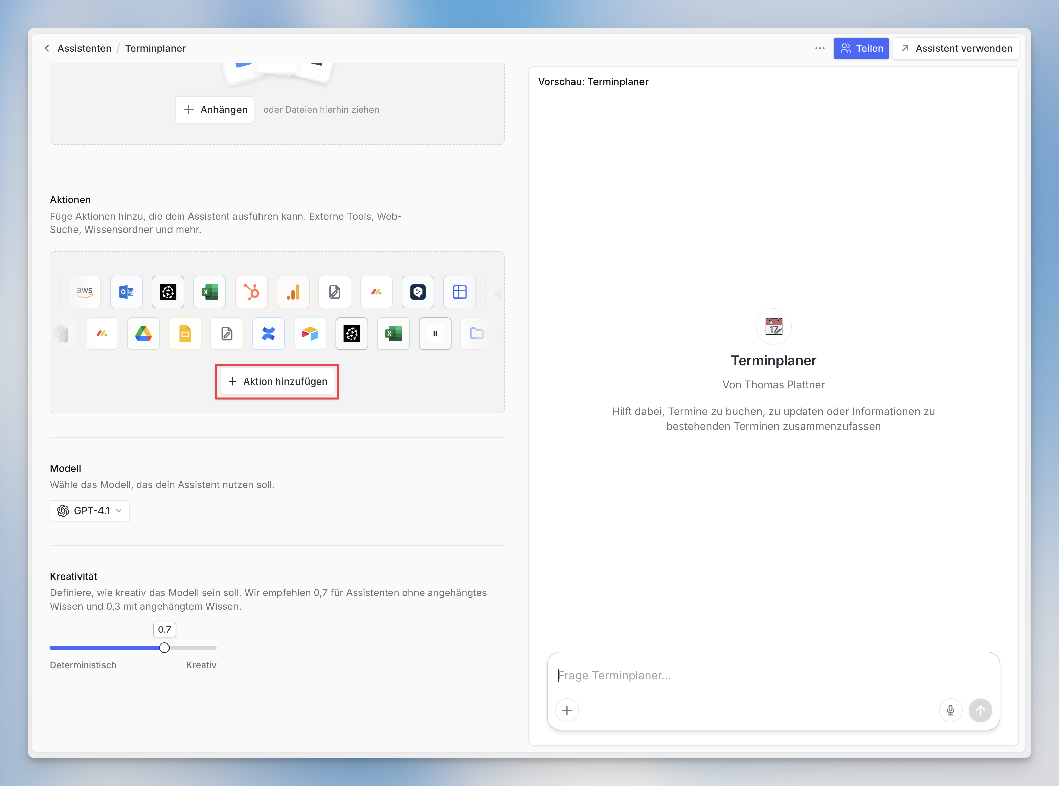
Task: Click the plus attachment button in chat
Action: (567, 711)
